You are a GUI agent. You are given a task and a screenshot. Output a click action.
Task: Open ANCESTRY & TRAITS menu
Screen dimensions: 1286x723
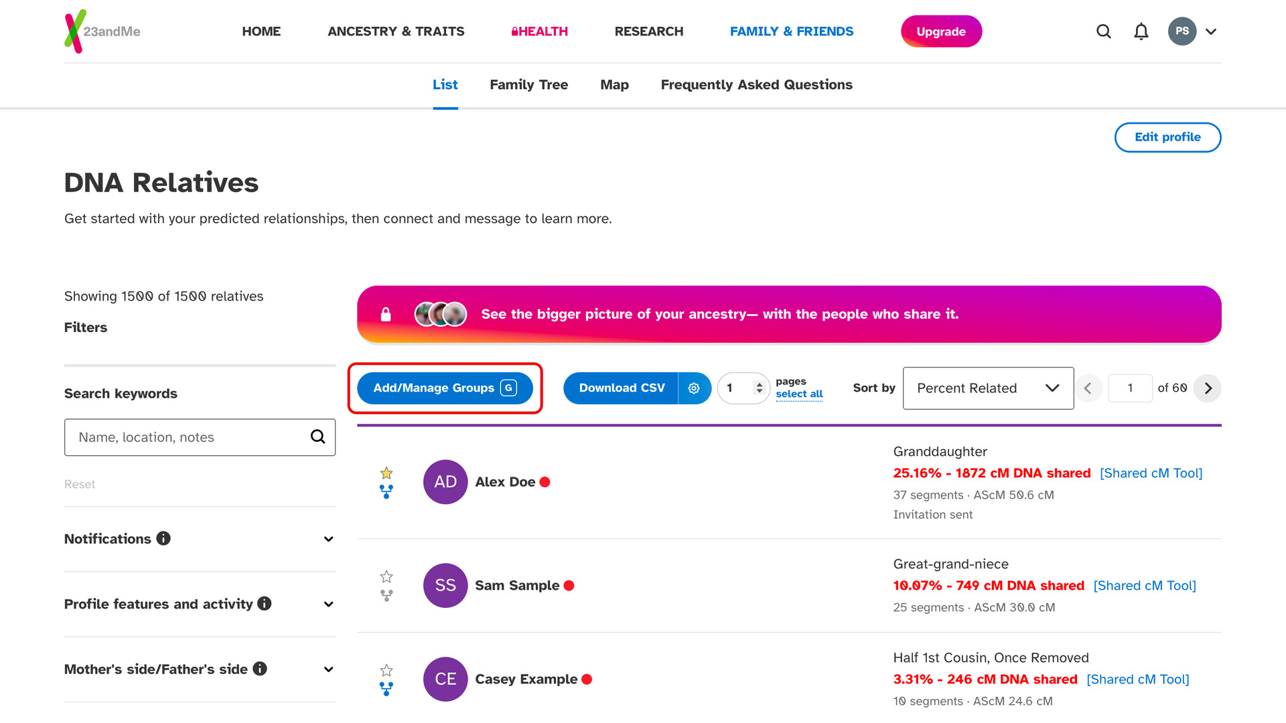[396, 31]
